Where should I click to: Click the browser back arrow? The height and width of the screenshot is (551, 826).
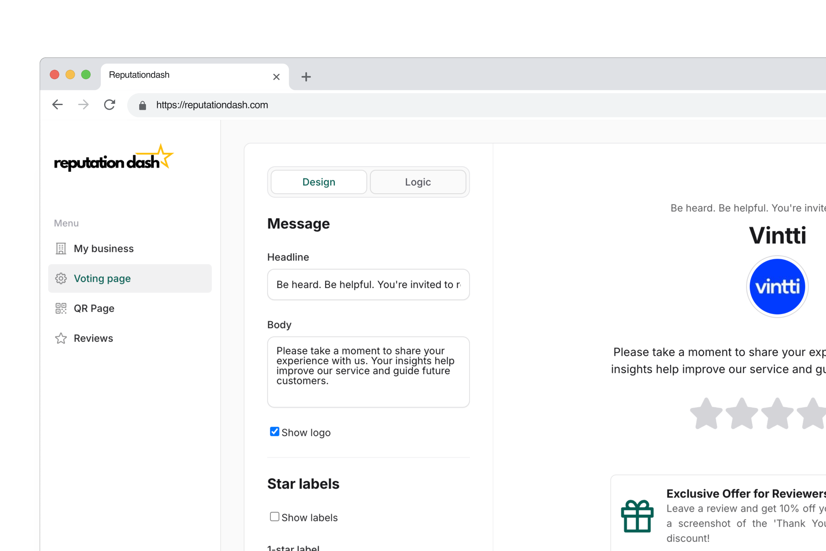[x=57, y=105]
